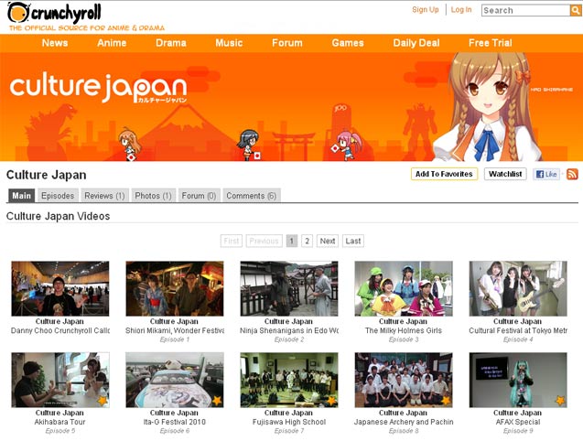Click 'Episode 5' label text
Screen dimensions: 583x441
pyautogui.click(x=59, y=431)
